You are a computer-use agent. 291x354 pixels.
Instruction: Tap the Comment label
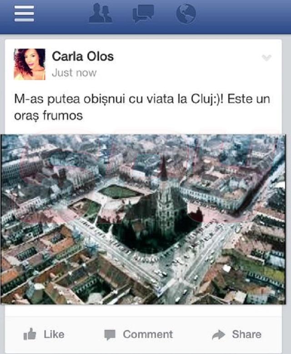tap(148, 334)
